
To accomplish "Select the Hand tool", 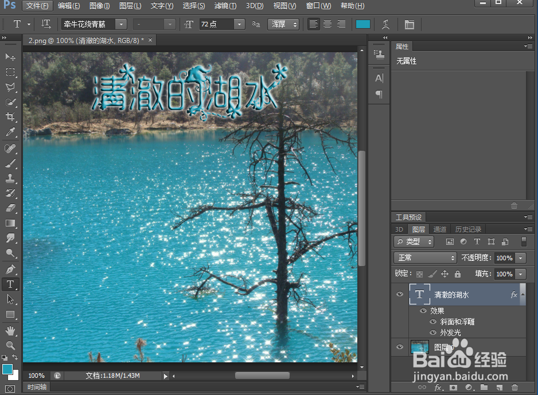I will [x=10, y=331].
